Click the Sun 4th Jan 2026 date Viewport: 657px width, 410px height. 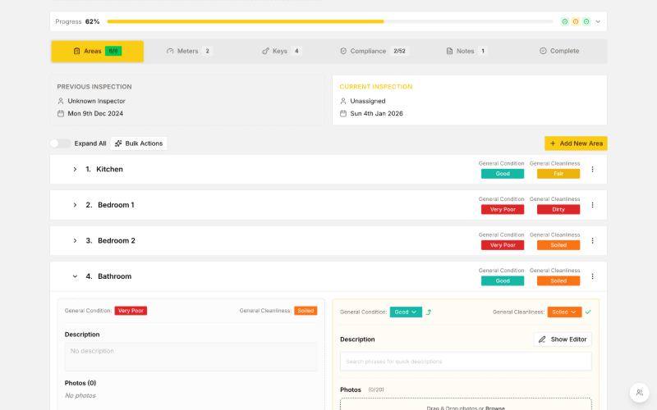pos(377,114)
